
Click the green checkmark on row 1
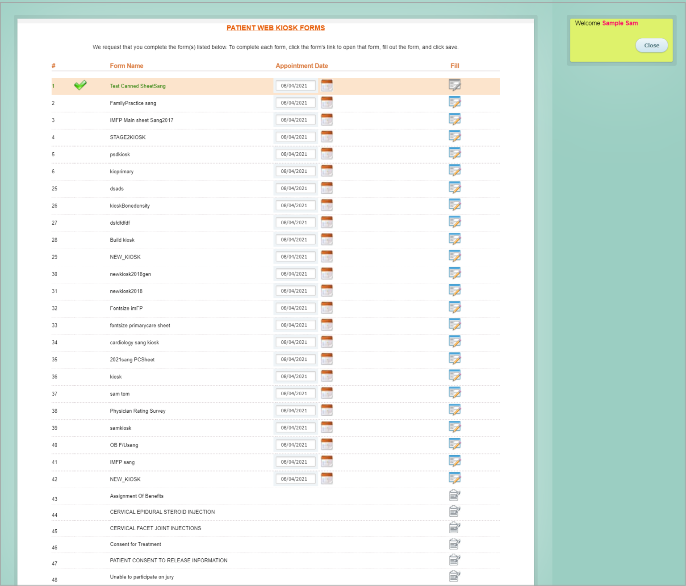[80, 85]
